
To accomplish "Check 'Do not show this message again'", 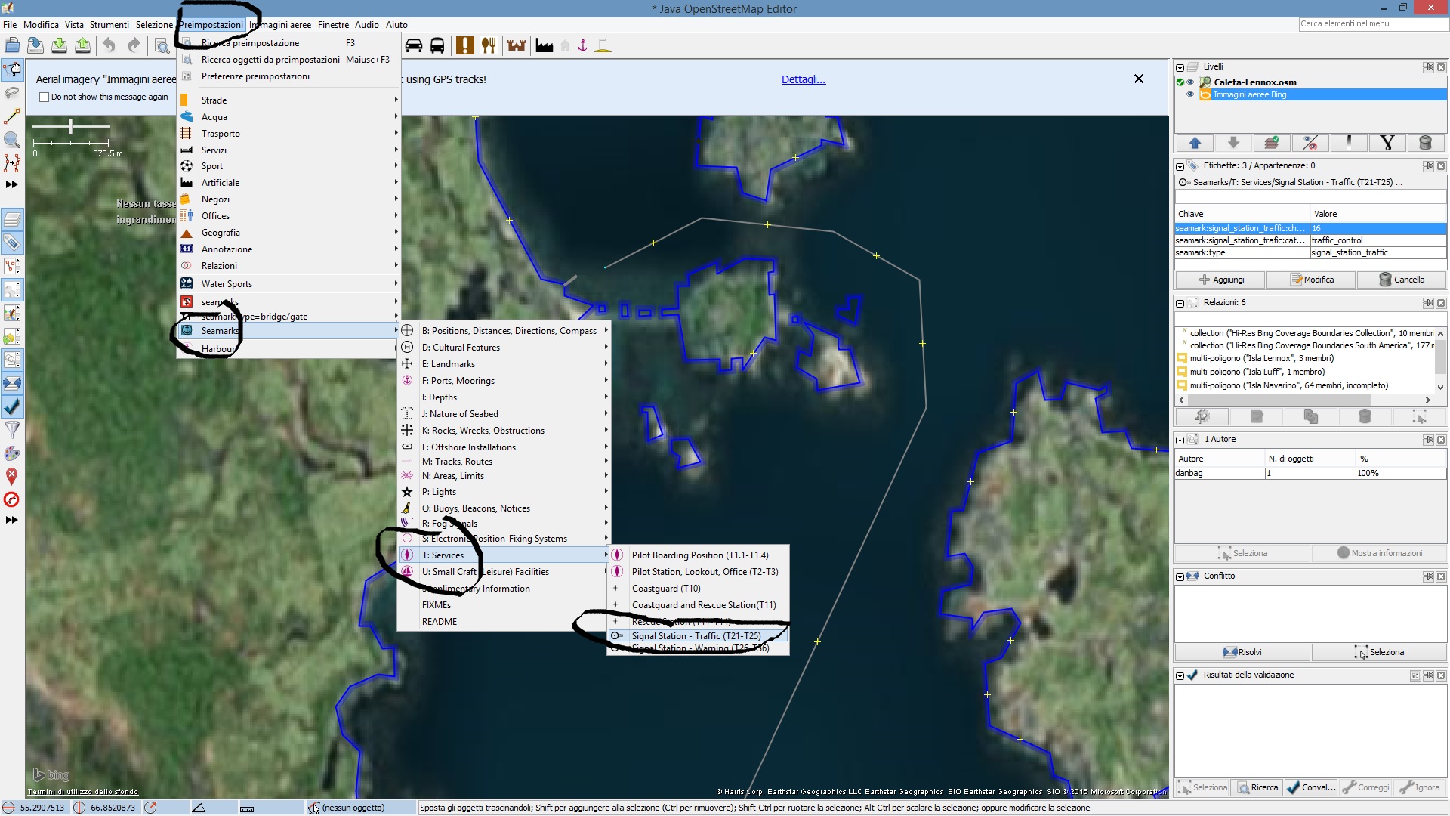I will pos(45,97).
